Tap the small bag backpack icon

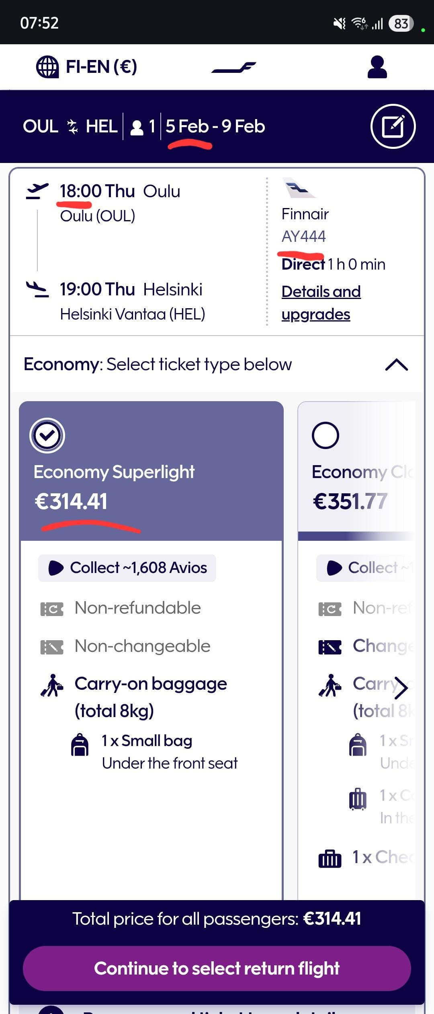point(80,744)
